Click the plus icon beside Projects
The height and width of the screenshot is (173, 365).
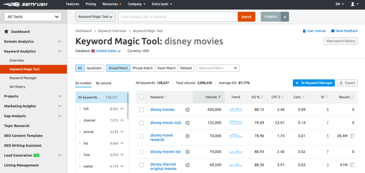(x=285, y=17)
